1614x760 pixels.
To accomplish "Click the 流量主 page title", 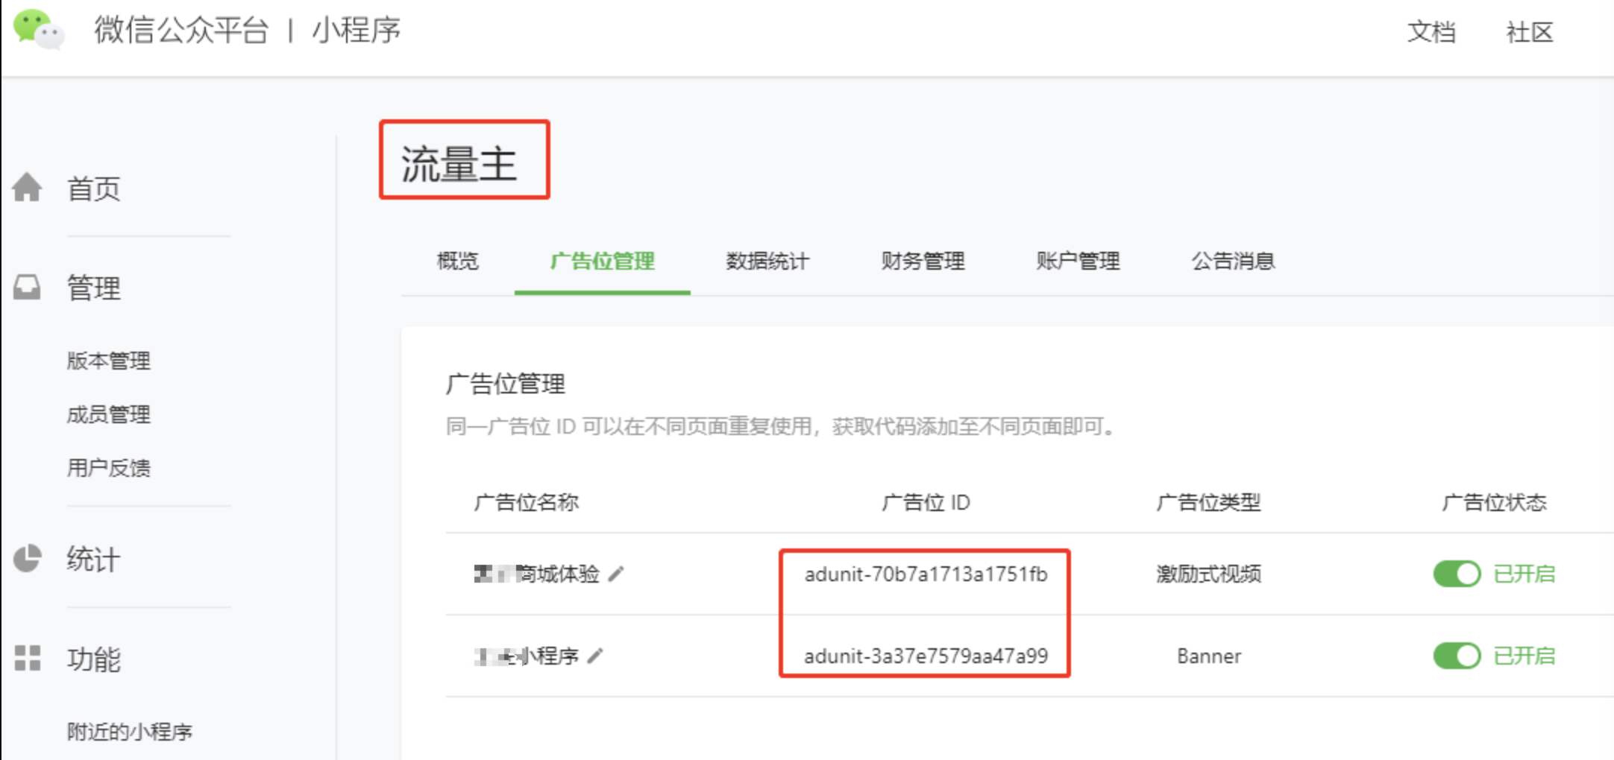I will coord(459,163).
